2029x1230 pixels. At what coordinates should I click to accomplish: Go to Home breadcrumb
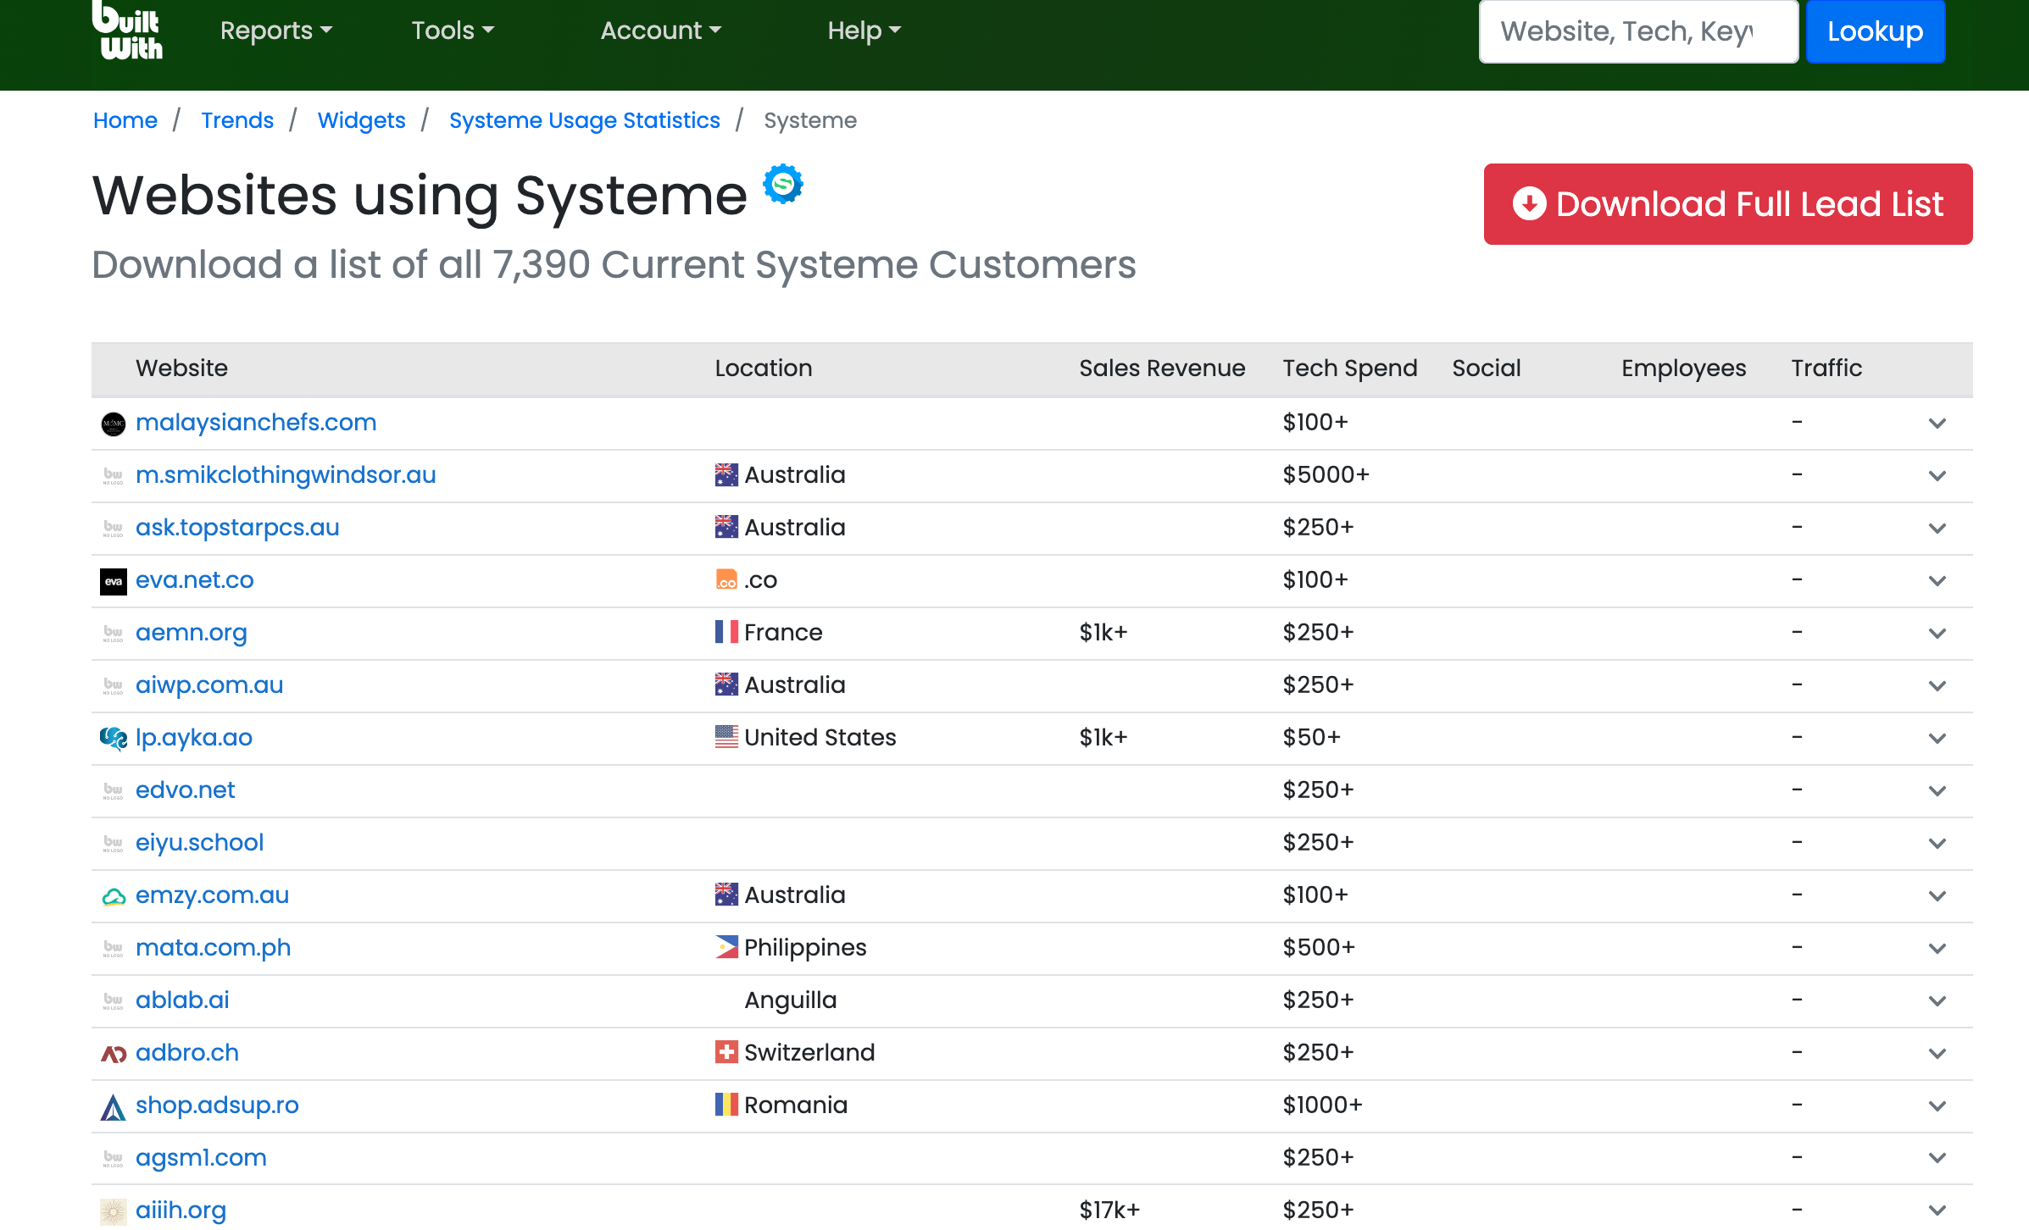125,120
